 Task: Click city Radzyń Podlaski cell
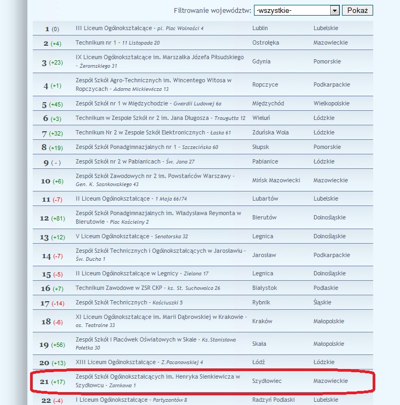point(273,400)
